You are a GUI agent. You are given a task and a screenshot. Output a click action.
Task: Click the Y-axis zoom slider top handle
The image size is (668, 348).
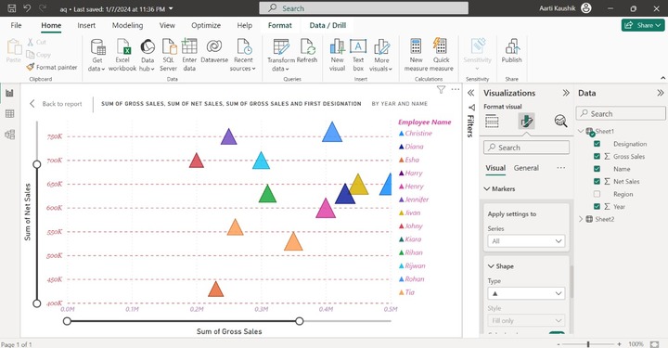pos(37,164)
